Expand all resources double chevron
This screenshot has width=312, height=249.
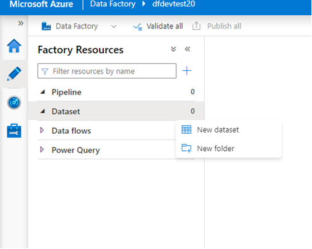[173, 49]
